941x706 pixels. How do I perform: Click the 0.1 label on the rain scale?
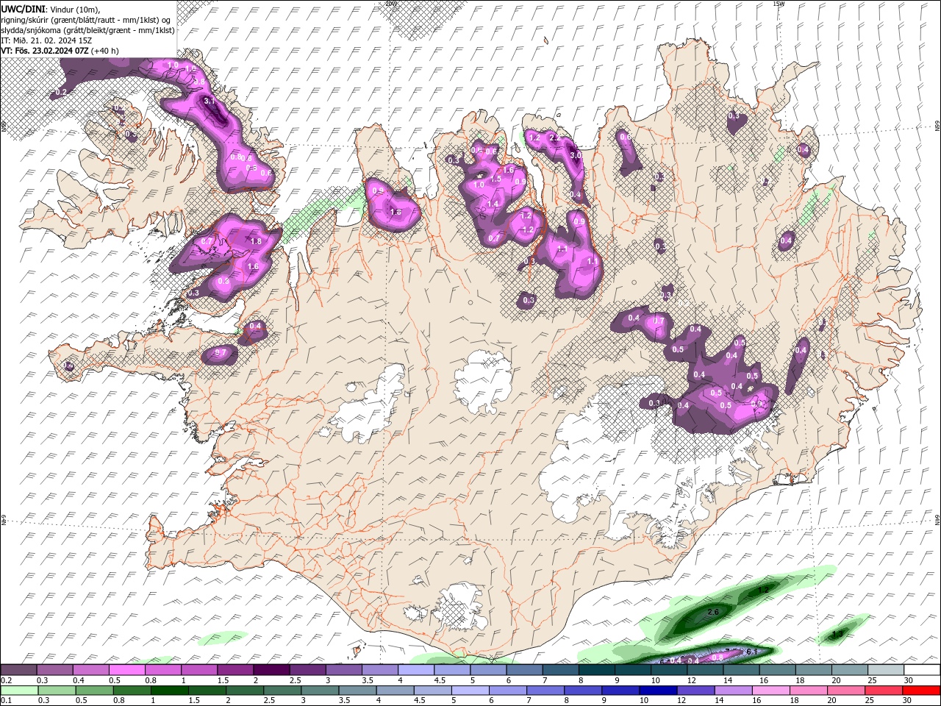(x=6, y=701)
